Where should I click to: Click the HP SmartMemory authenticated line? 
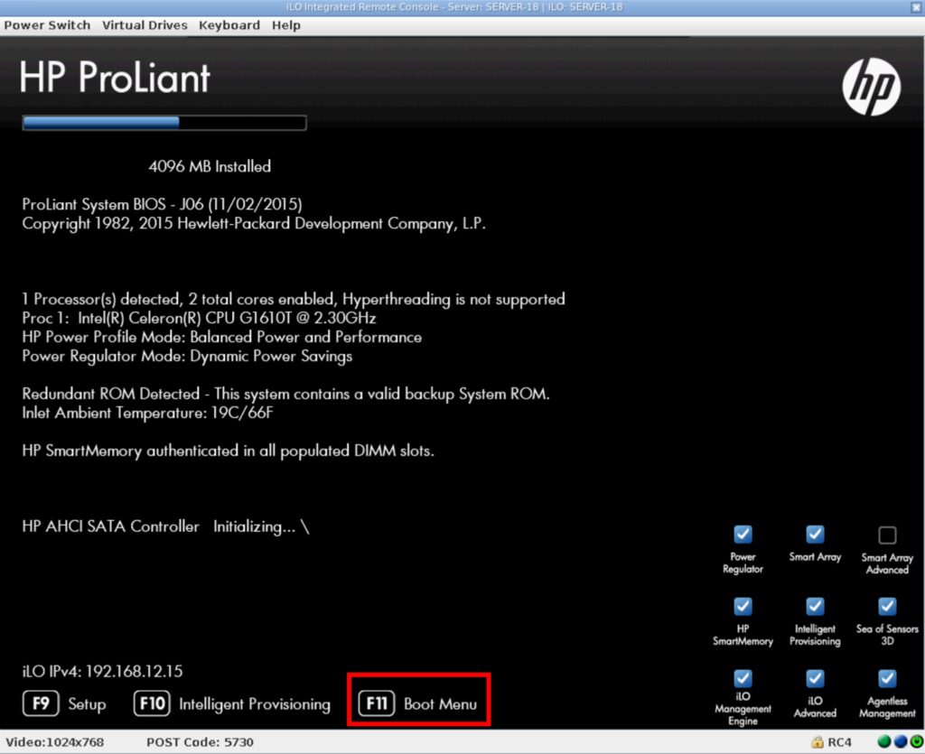228,451
